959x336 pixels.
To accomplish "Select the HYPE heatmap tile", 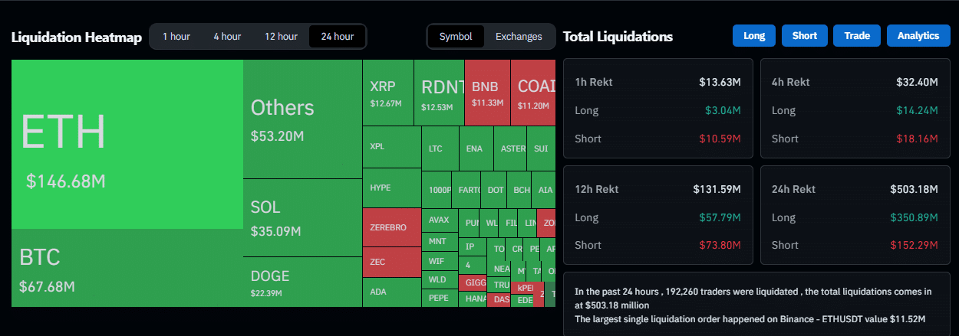I will tap(391, 188).
